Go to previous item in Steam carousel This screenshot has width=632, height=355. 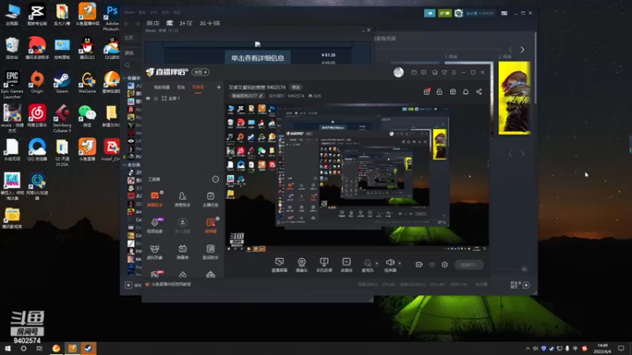click(510, 50)
